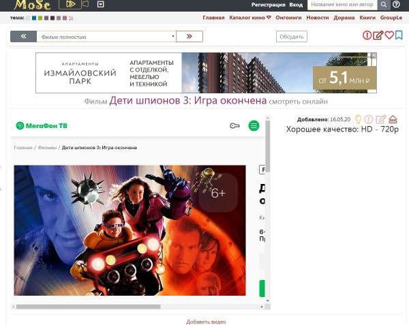Click the next episode double-arrow button
Viewport: 409px width, 325px height.
click(x=190, y=37)
